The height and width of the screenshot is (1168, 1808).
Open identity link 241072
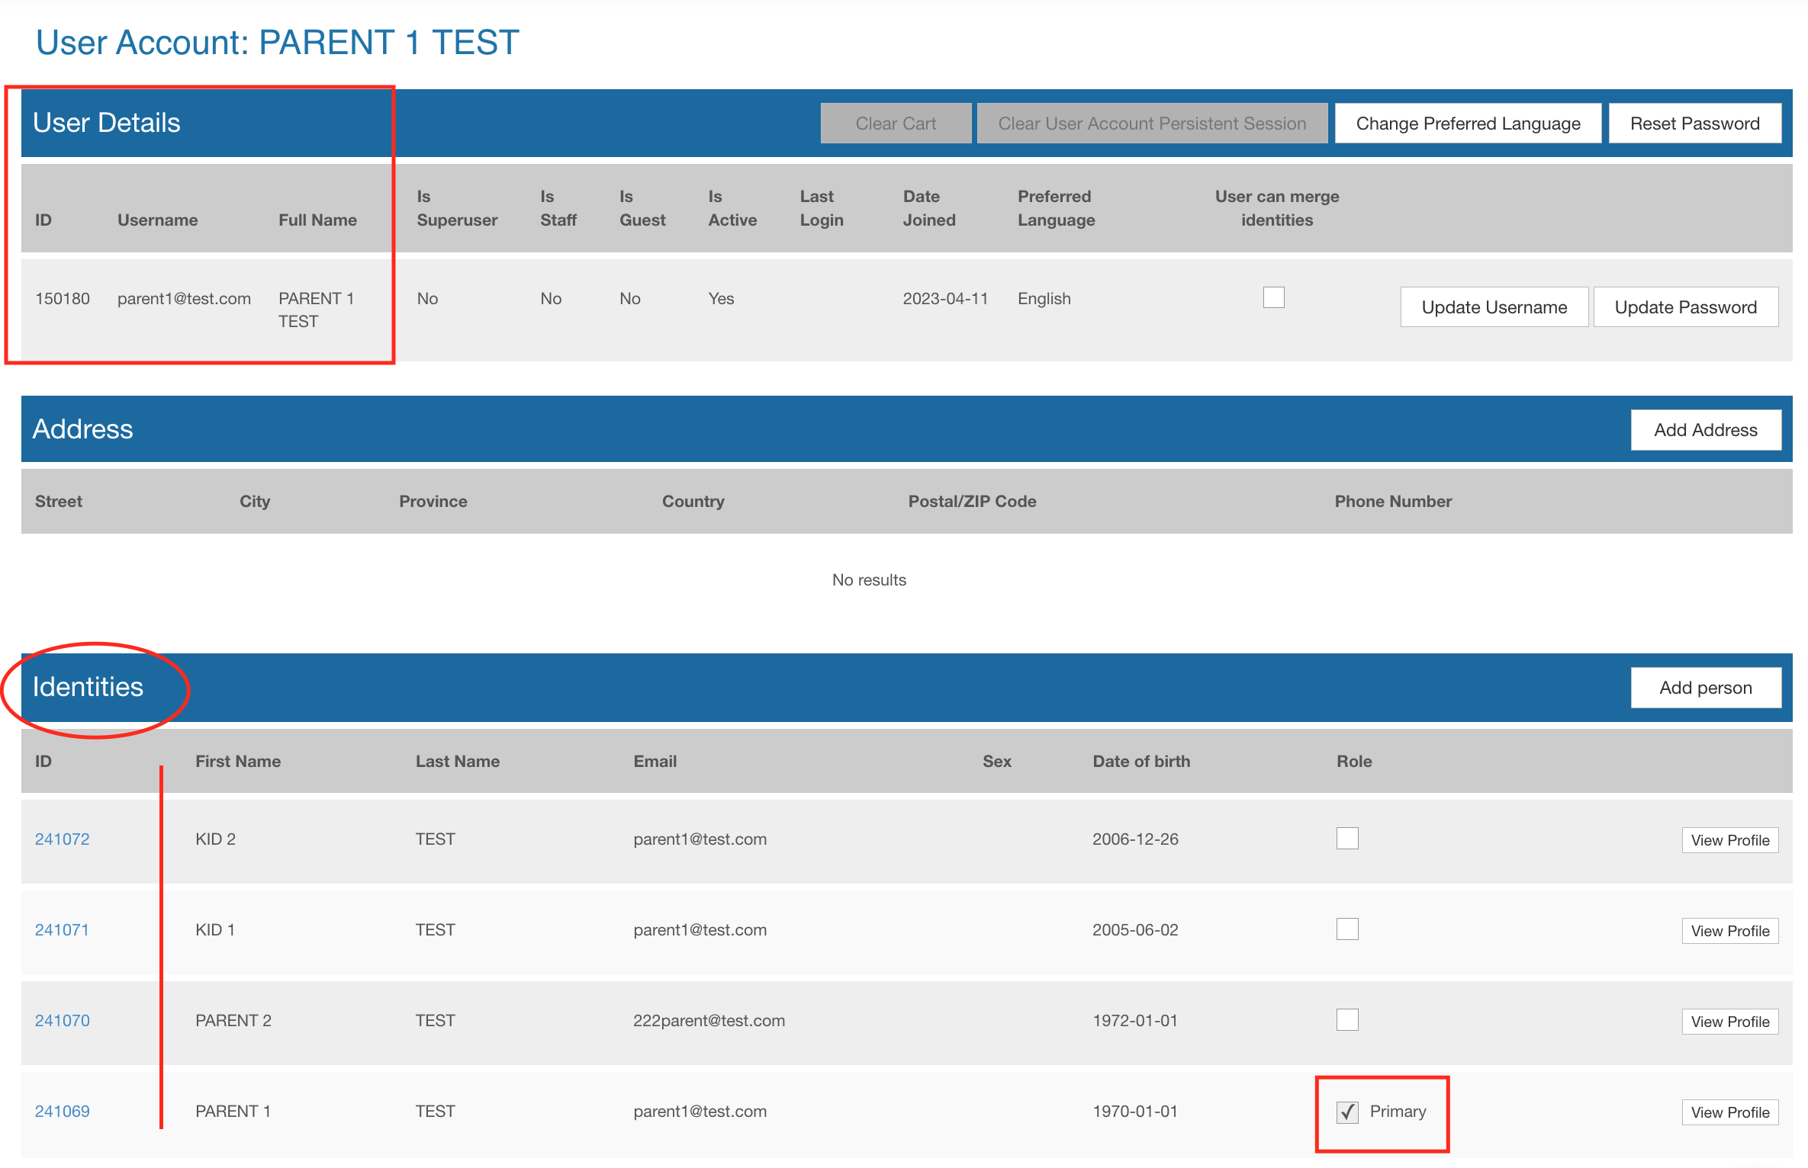[62, 839]
